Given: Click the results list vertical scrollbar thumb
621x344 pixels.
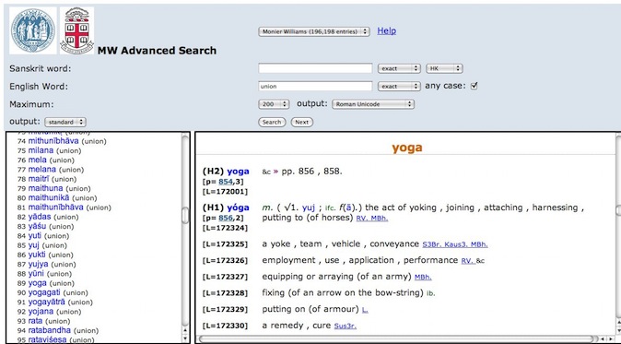Looking at the screenshot, I should tap(185, 216).
